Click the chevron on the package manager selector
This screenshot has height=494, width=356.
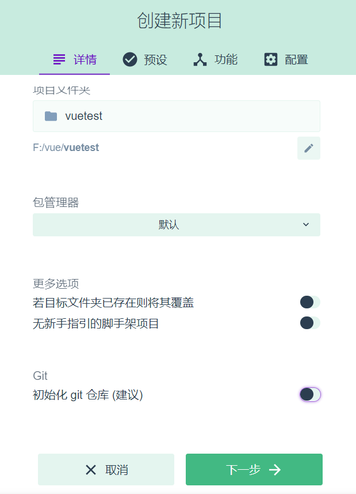[x=306, y=225]
